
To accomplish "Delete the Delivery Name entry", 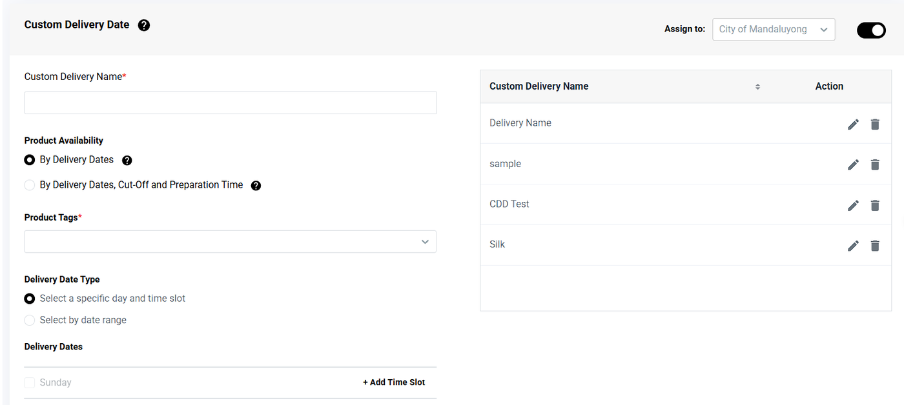I will [x=875, y=124].
